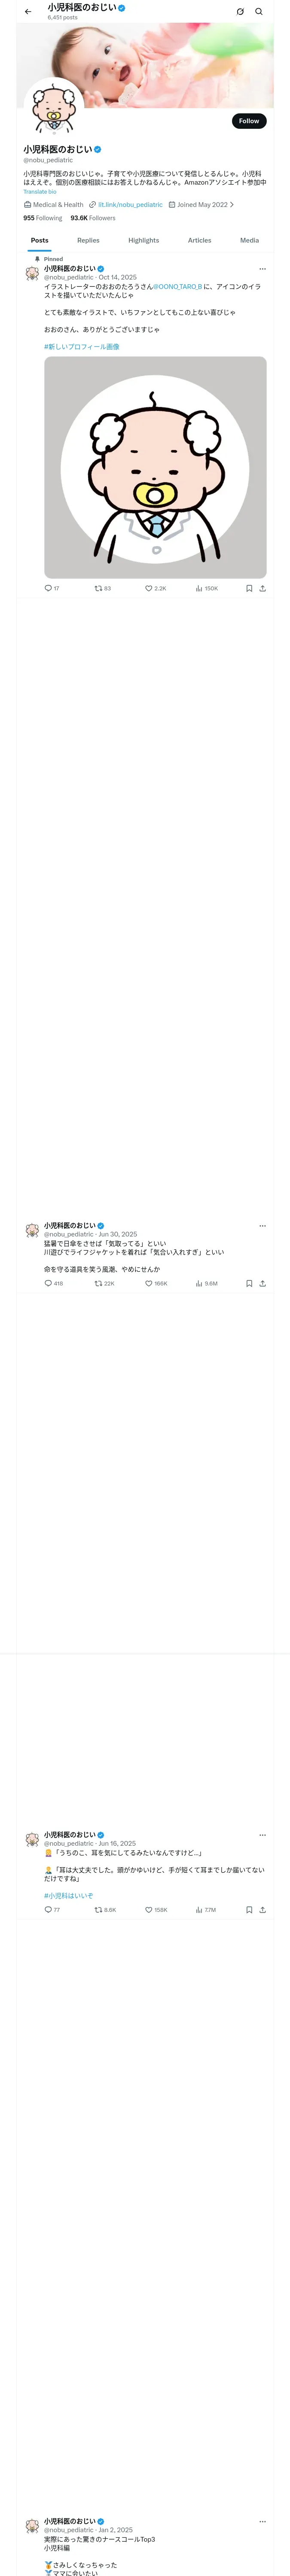Like the pinned post with 2.2K likes
The image size is (290, 2576).
[156, 588]
